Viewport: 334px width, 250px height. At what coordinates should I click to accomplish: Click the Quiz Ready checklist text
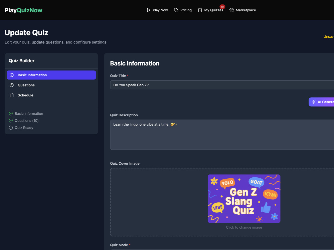24,128
